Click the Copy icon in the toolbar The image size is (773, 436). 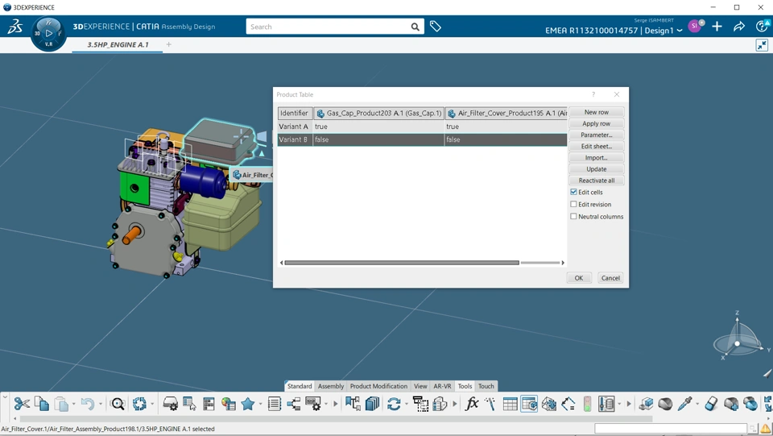pyautogui.click(x=42, y=404)
